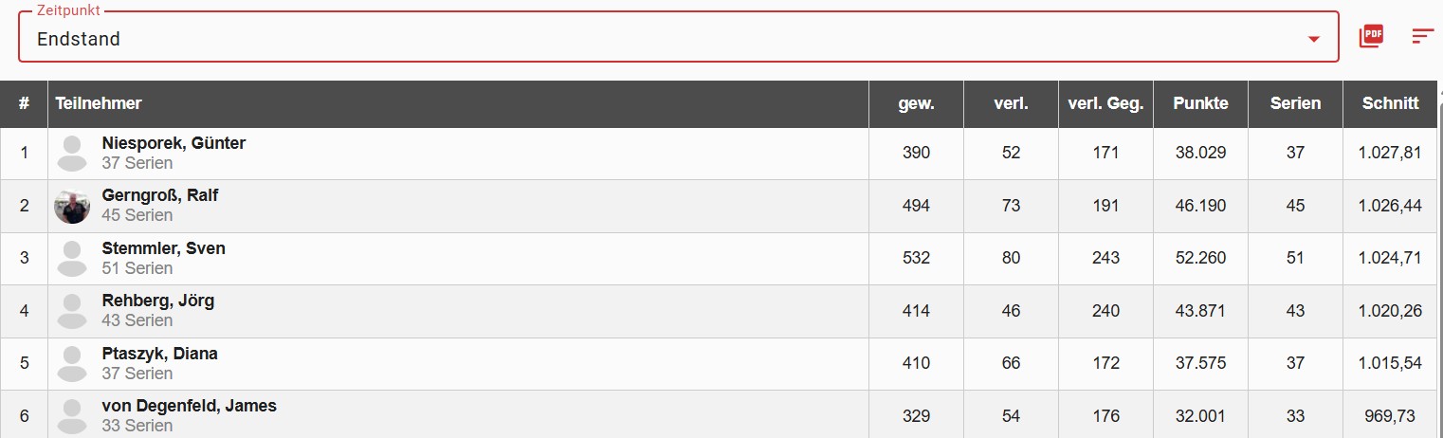Click Sven Stemmler's avatar icon
The height and width of the screenshot is (438, 1443).
[x=72, y=259]
